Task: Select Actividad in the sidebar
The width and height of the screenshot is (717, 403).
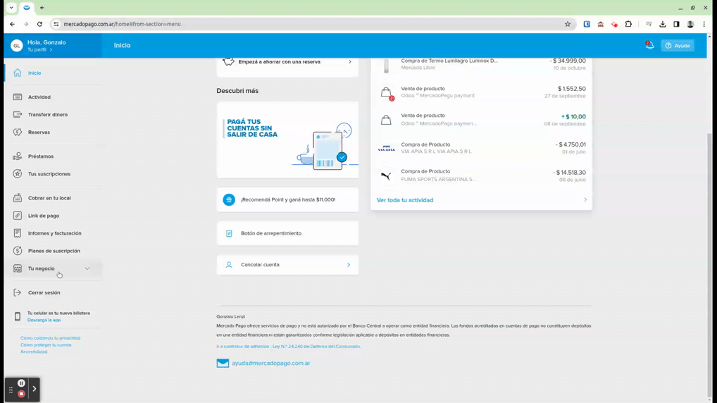Action: tap(39, 97)
